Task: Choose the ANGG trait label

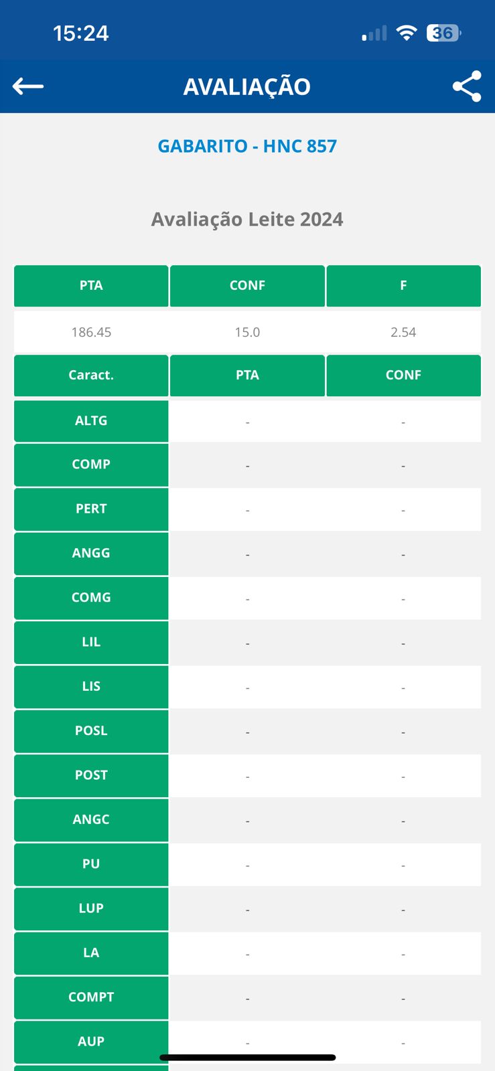Action: (x=91, y=554)
